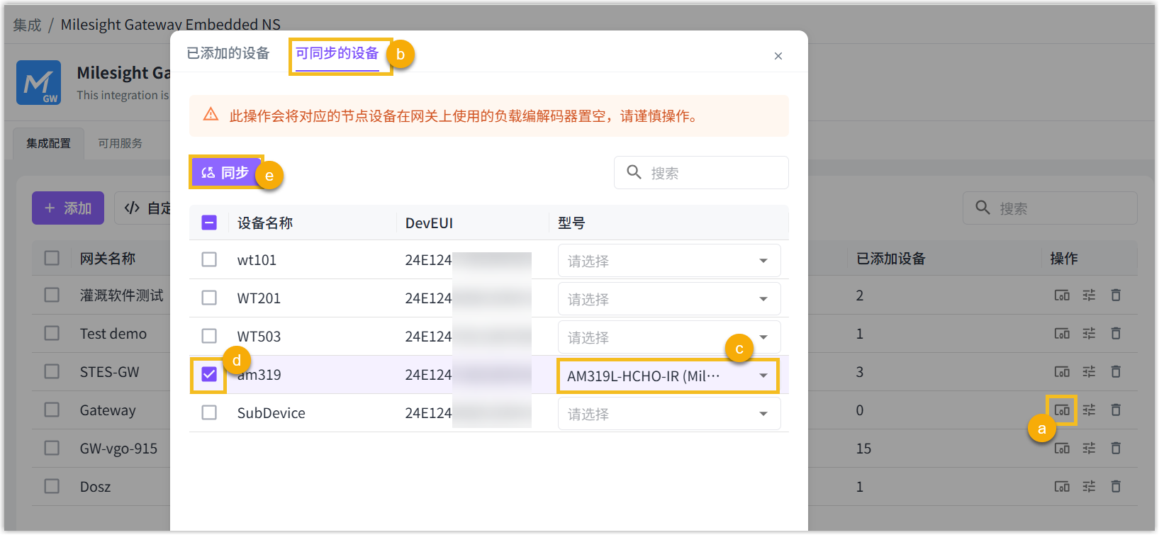The height and width of the screenshot is (535, 1159).
Task: Tick the SubDevice row checkbox
Action: pyautogui.click(x=209, y=412)
